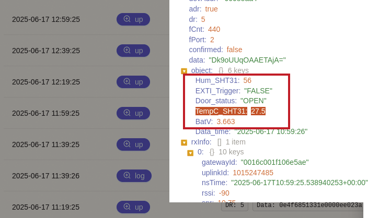
Task: Click the confirmed value false
Action: tap(235, 50)
